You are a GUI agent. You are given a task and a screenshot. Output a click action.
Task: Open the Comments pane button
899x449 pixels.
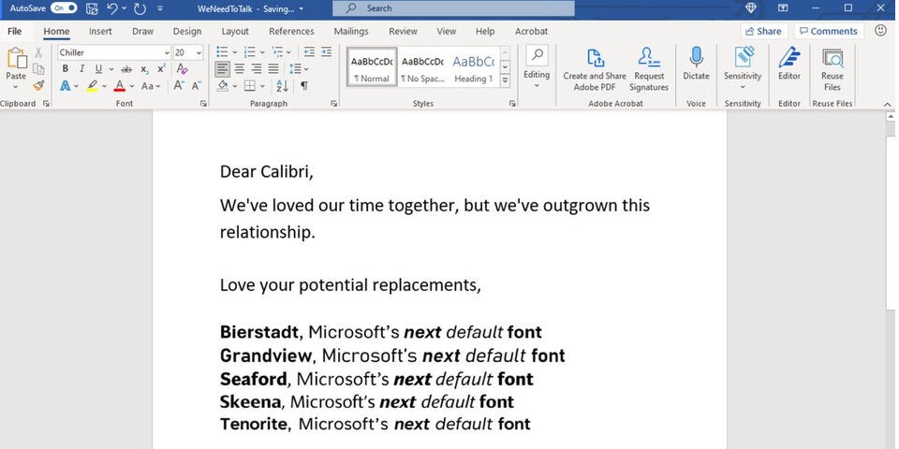829,31
